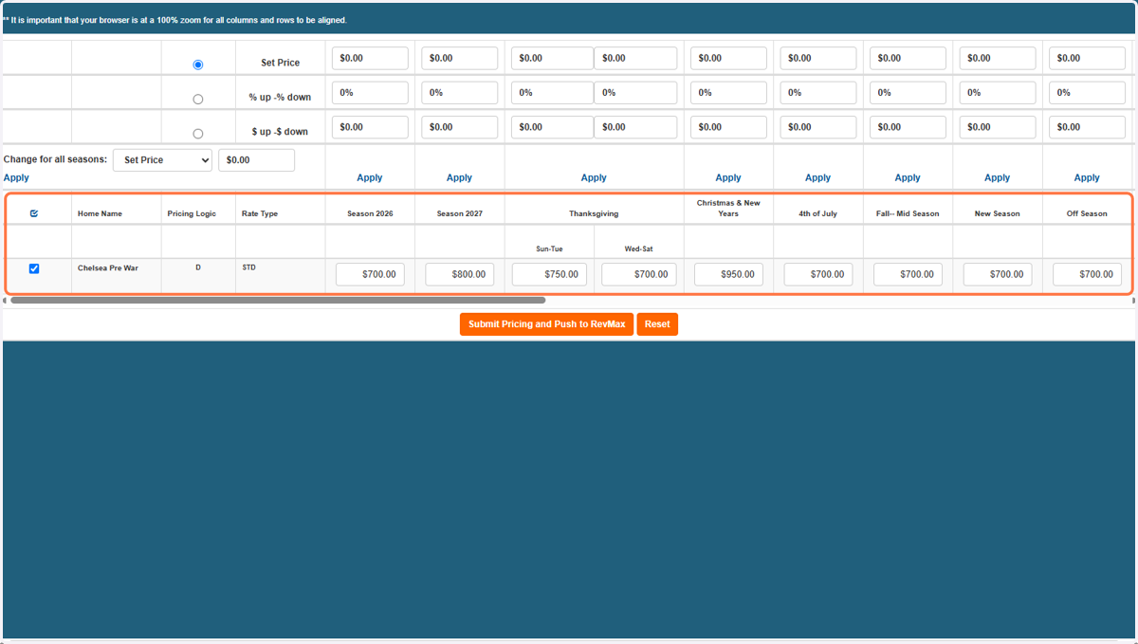1138x644 pixels.
Task: Click Apply for Christmas & New Years column
Action: (x=728, y=177)
